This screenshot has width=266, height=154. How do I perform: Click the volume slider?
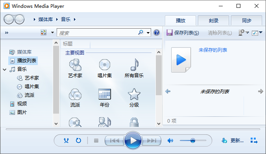[x=193, y=141]
